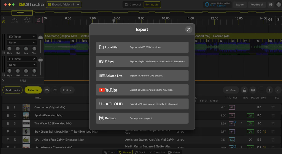The width and height of the screenshot is (282, 154).
Task: Open second deck EQ Three dropdown
Action: pyautogui.click(x=22, y=59)
